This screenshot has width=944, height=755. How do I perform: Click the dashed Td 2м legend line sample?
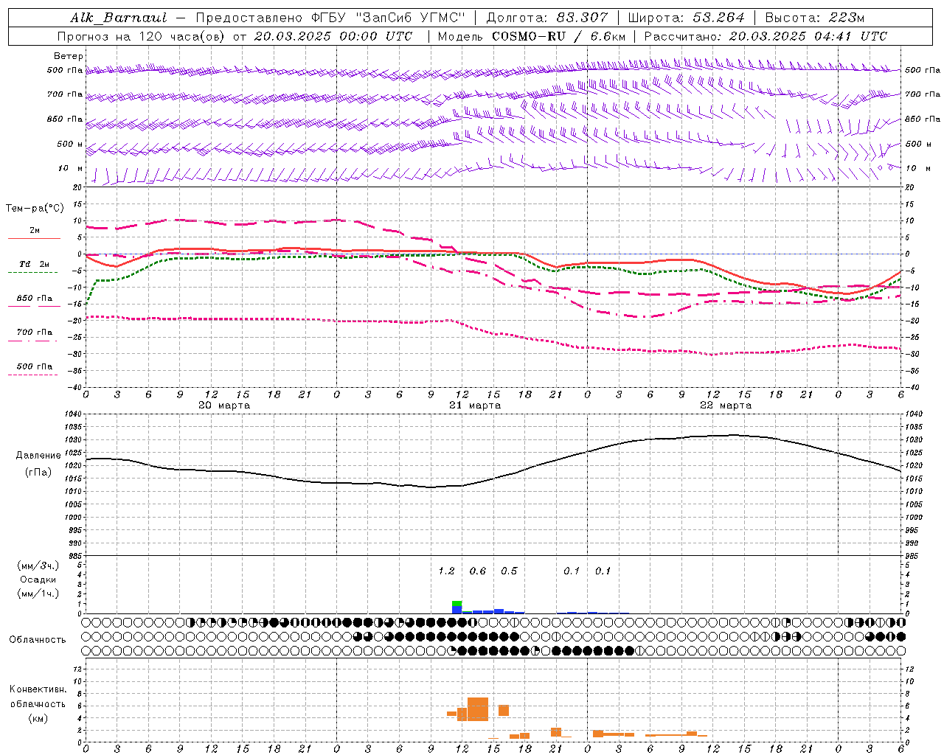[32, 273]
